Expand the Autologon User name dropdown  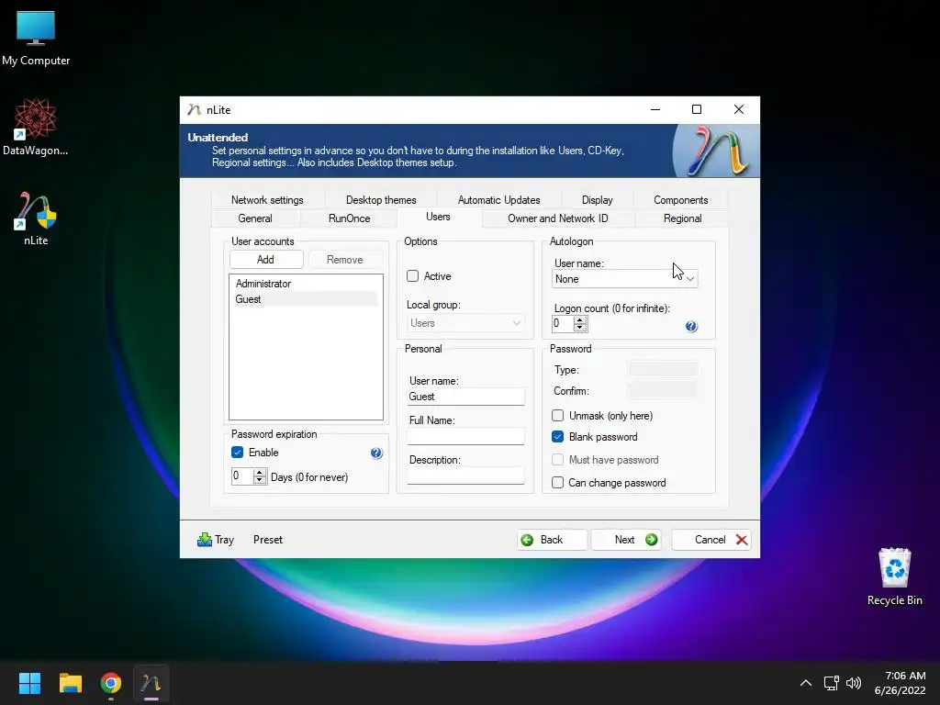tap(690, 279)
